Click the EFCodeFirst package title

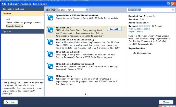tap(63, 27)
